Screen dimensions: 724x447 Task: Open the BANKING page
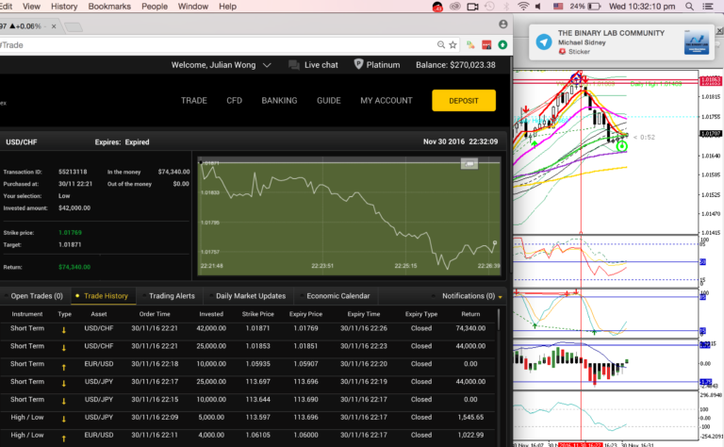tap(279, 101)
